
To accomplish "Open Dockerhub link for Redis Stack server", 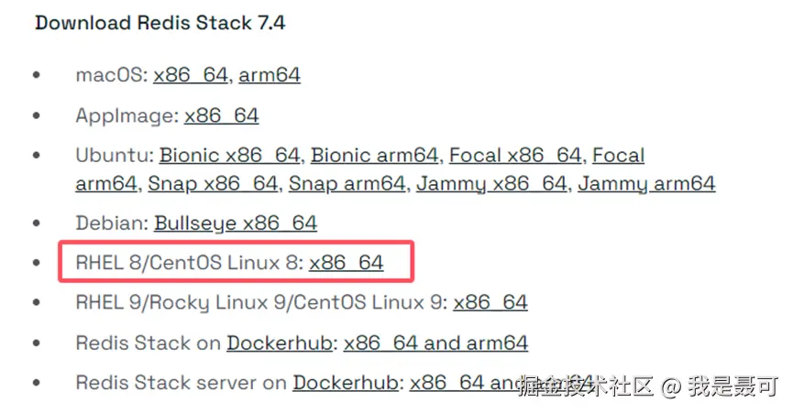I will point(346,383).
